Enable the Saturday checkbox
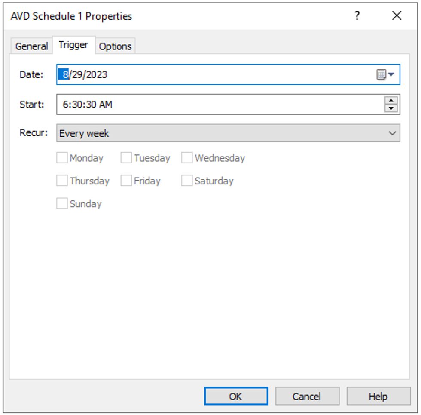This screenshot has width=421, height=415. [187, 181]
